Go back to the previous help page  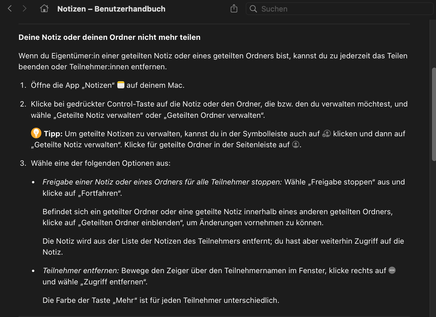point(10,9)
